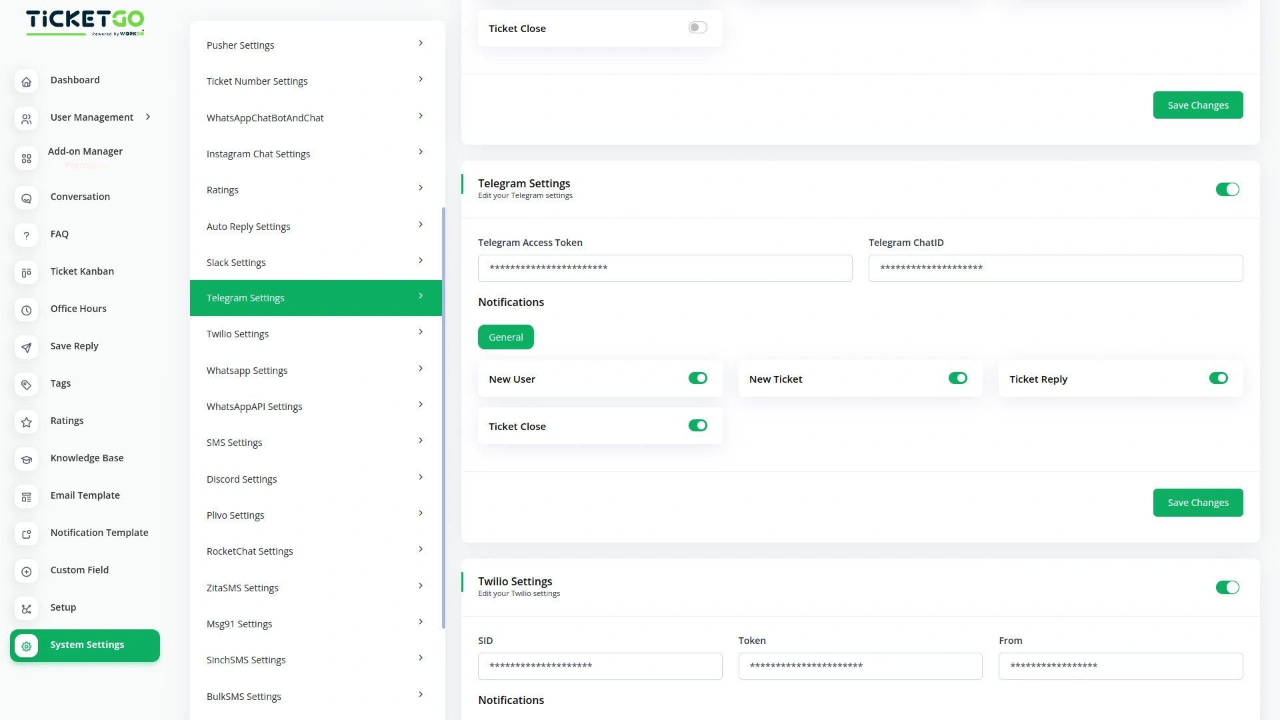Viewport: 1280px width, 720px height.
Task: Open the Dashboard from the sidebar
Action: coord(26,81)
